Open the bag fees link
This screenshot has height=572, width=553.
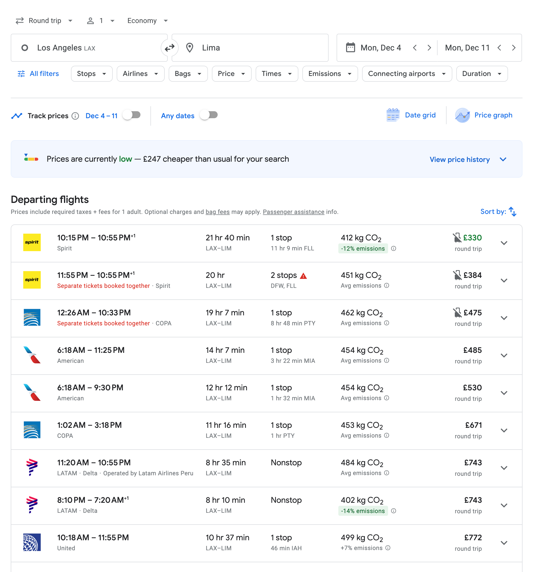pyautogui.click(x=217, y=212)
